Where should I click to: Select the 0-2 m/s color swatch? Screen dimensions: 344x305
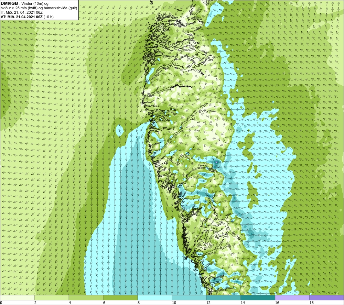pyautogui.click(x=17, y=298)
